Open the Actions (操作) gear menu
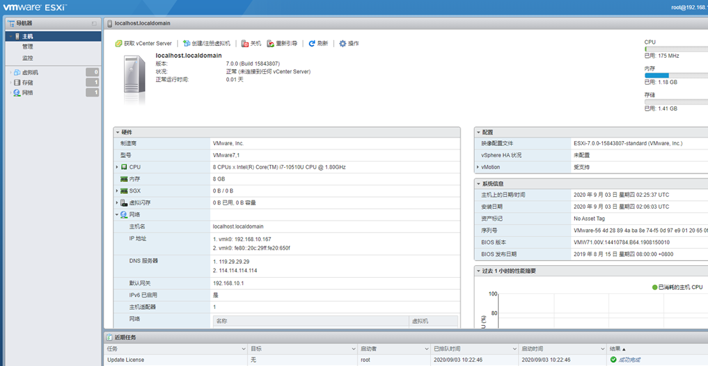The width and height of the screenshot is (708, 366). [x=349, y=44]
